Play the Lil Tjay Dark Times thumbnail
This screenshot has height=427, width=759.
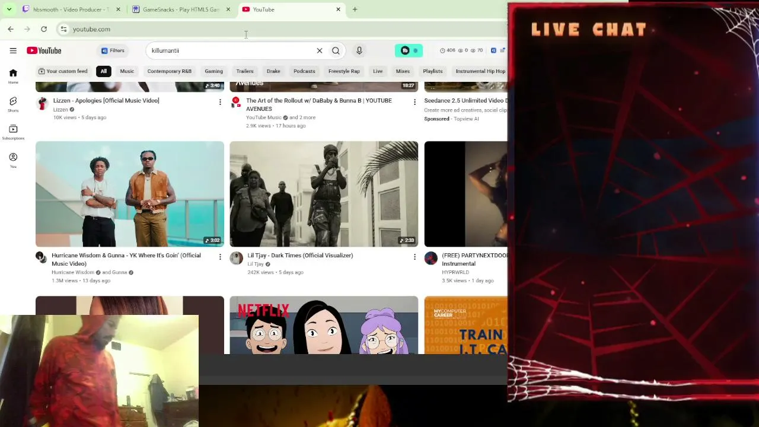324,194
